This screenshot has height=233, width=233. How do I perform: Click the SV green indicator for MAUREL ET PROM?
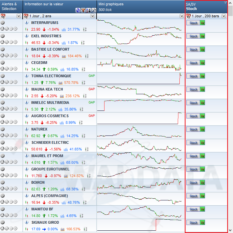pos(202,156)
